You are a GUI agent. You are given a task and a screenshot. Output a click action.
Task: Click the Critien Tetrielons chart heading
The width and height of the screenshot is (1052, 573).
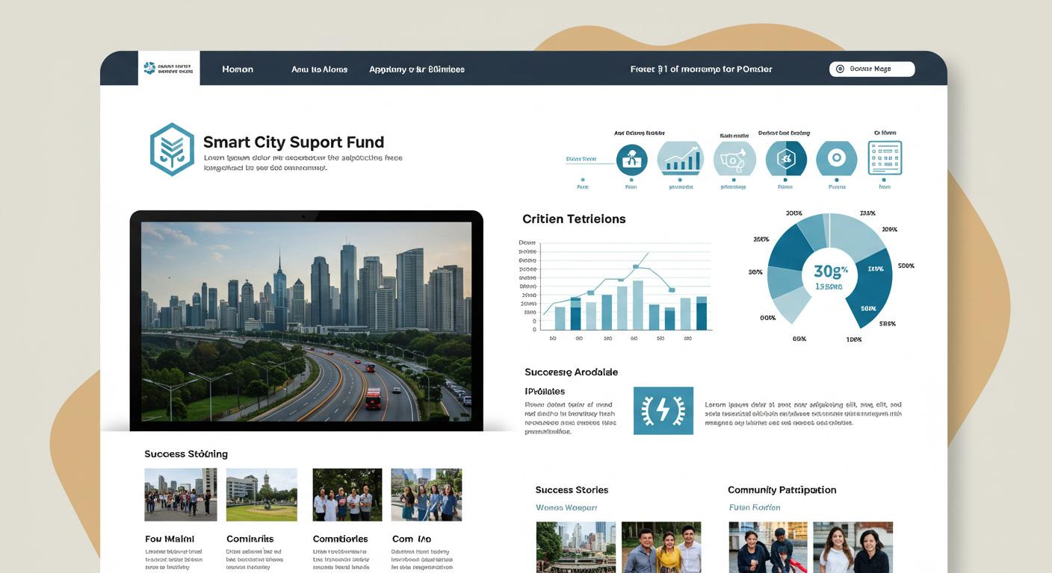574,219
